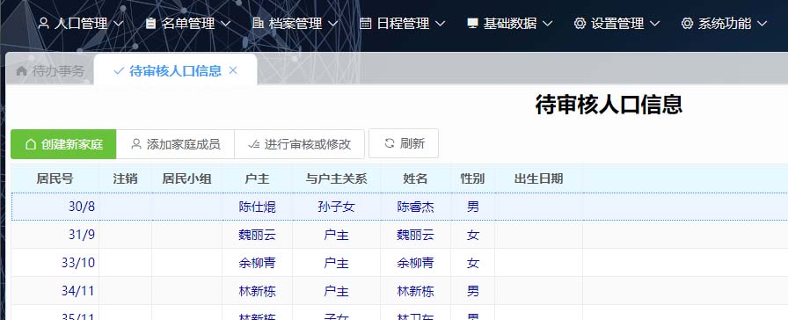
Task: Click the calendar icon beside 日程管理
Action: [365, 23]
